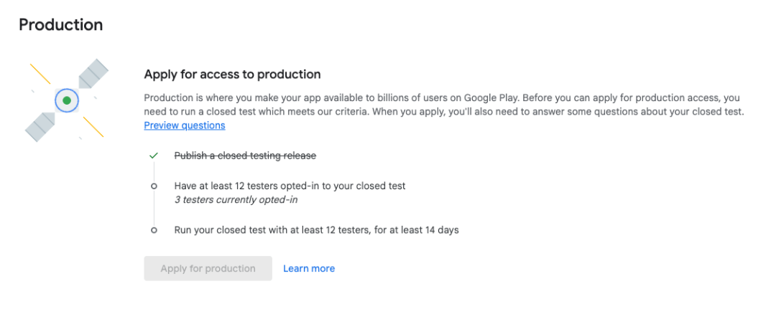Click the Production page heading
This screenshot has width=776, height=309.
click(61, 24)
